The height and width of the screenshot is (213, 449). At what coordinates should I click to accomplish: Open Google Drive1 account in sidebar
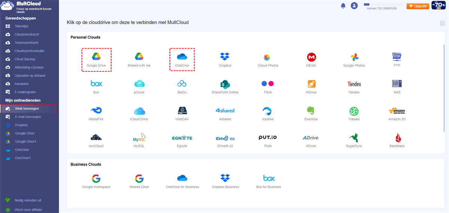point(25,141)
